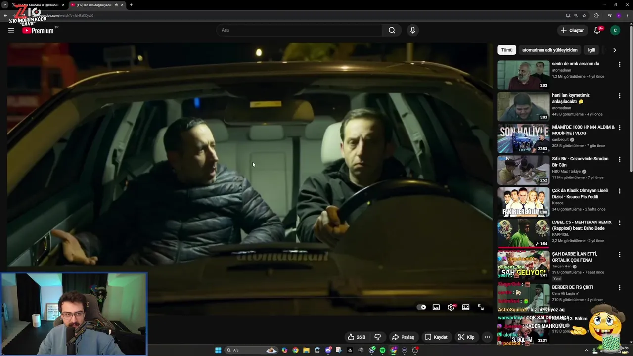633x356 pixels.
Task: Open options menu for Sıfır Bir video
Action: tap(619, 159)
